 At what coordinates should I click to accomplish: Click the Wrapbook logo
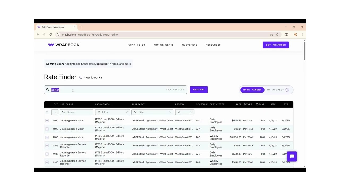64,45
